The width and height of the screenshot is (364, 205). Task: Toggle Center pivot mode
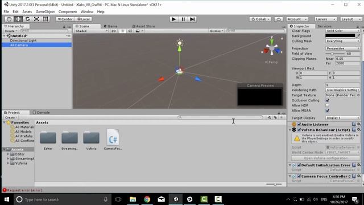(x=65, y=19)
